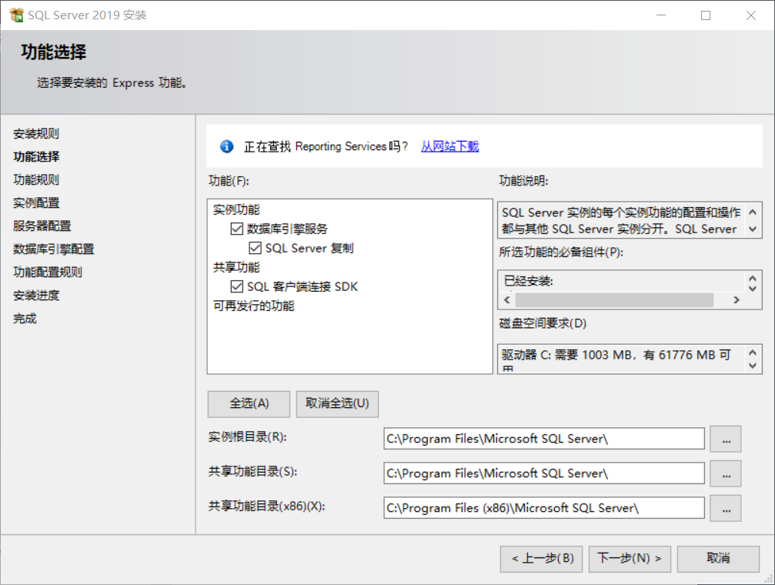
Task: Click the 共享功能目录(S) path field
Action: coord(543,473)
